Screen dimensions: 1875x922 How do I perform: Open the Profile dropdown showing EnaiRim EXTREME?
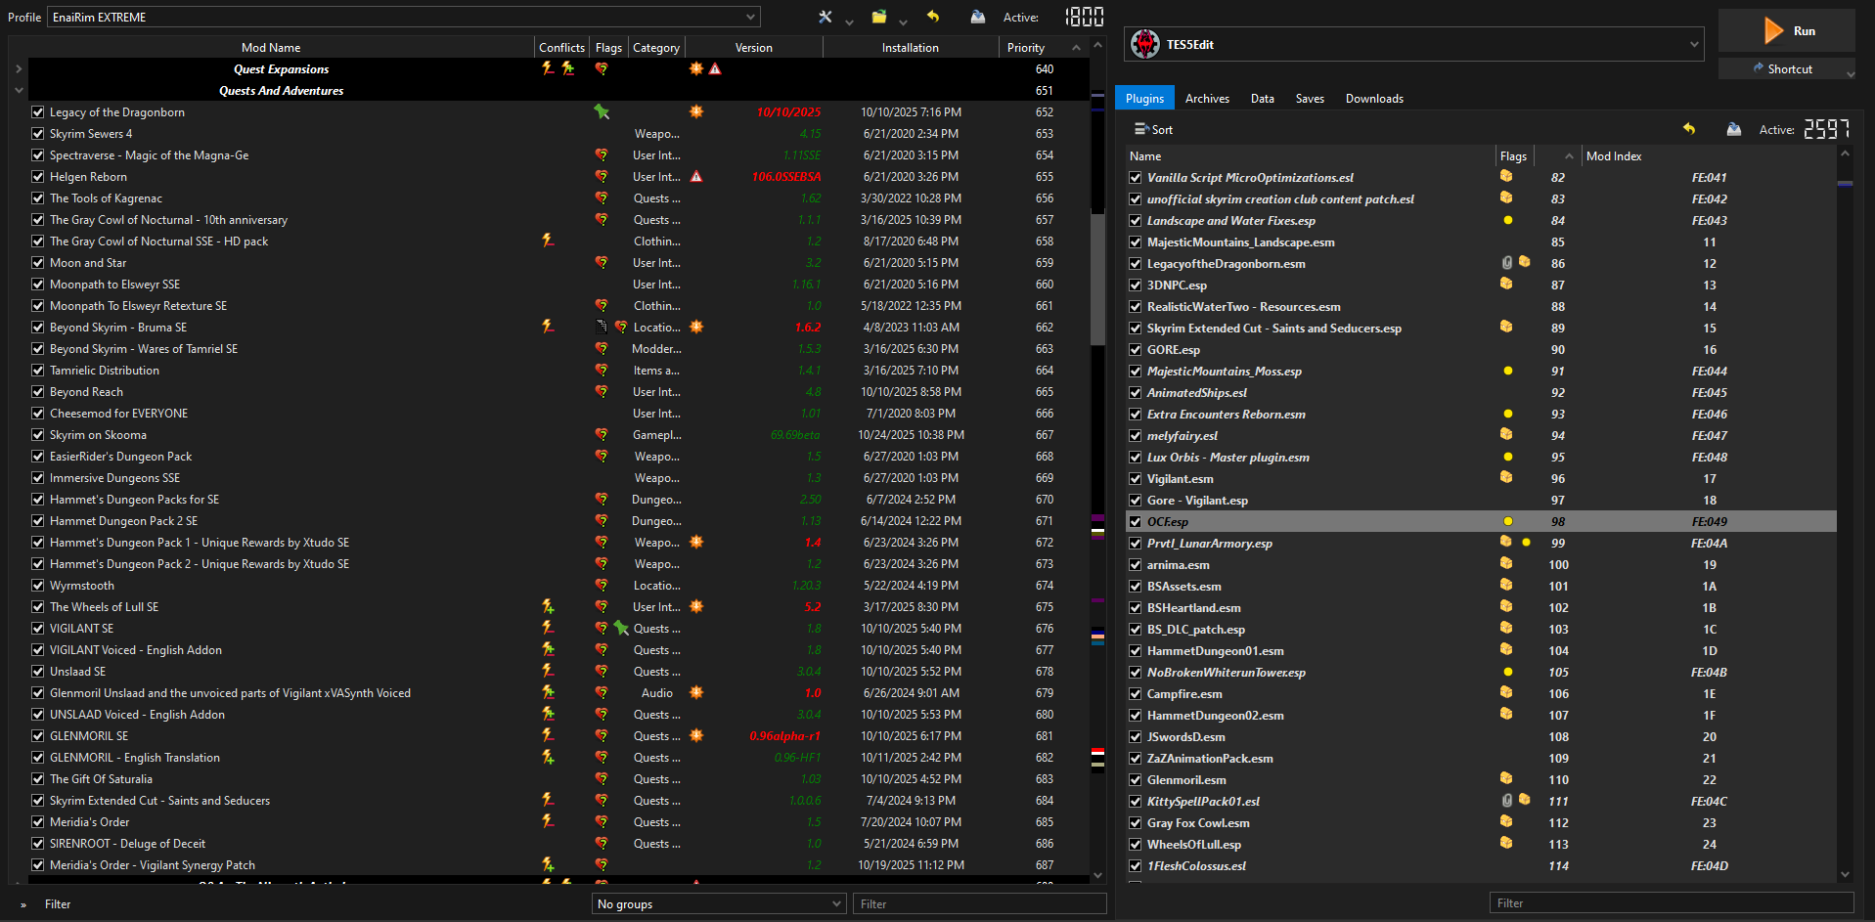click(x=403, y=17)
